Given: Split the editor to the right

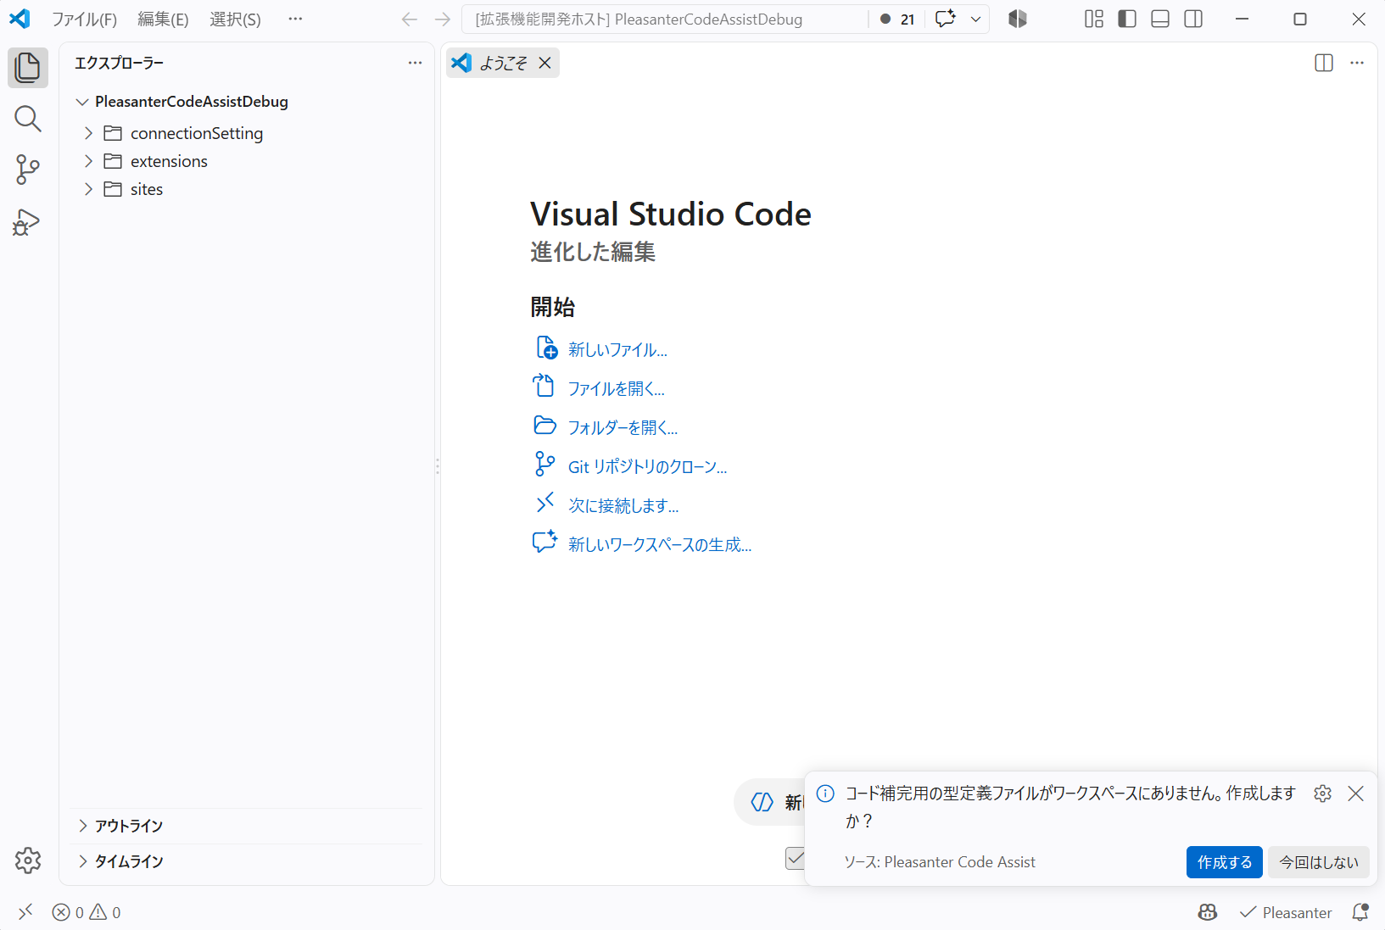Looking at the screenshot, I should [x=1324, y=63].
